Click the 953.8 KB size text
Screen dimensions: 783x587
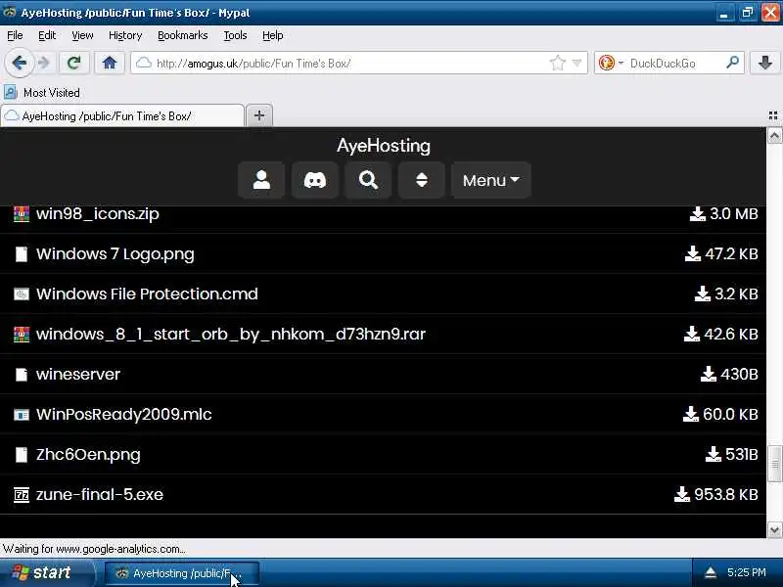(726, 494)
